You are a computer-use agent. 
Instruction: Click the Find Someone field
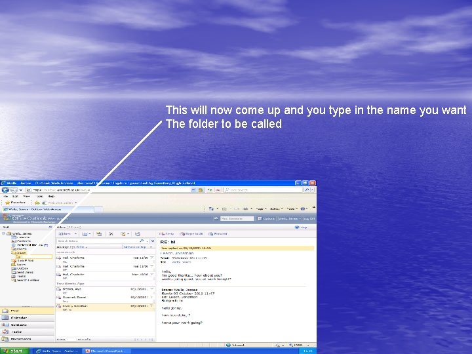click(x=237, y=218)
